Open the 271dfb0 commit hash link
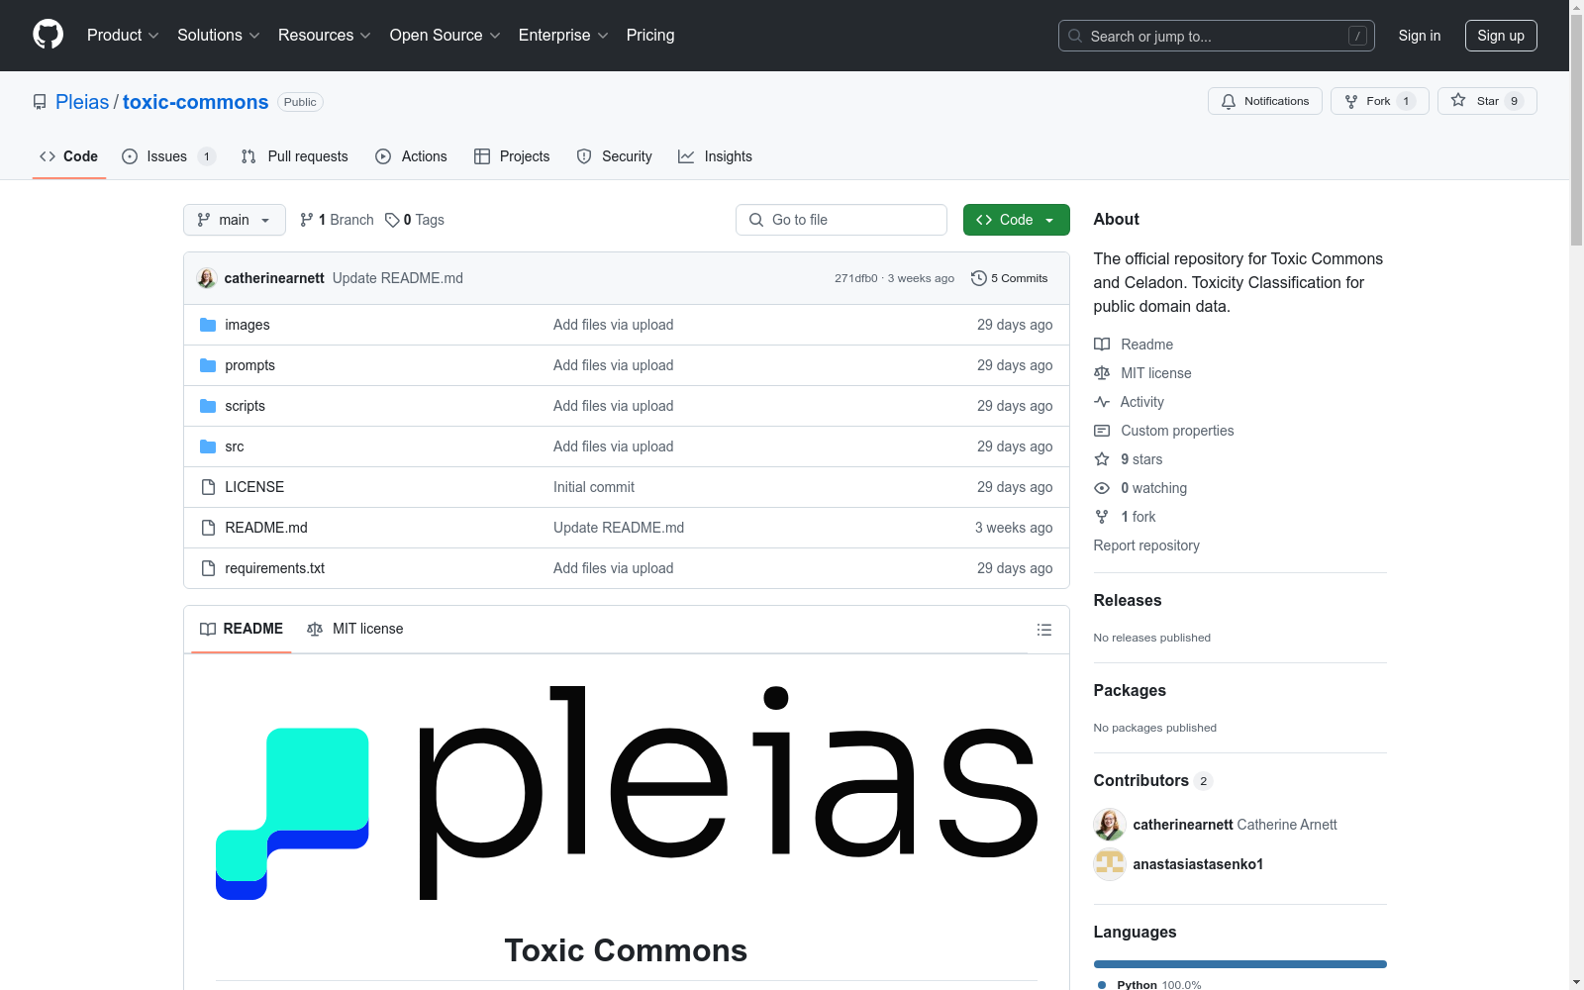The height and width of the screenshot is (990, 1584). (856, 278)
